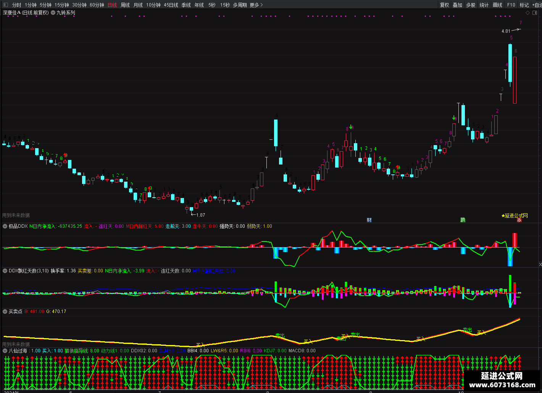Expand the 更多 periods menu
The height and width of the screenshot is (393, 542).
tap(256, 5)
